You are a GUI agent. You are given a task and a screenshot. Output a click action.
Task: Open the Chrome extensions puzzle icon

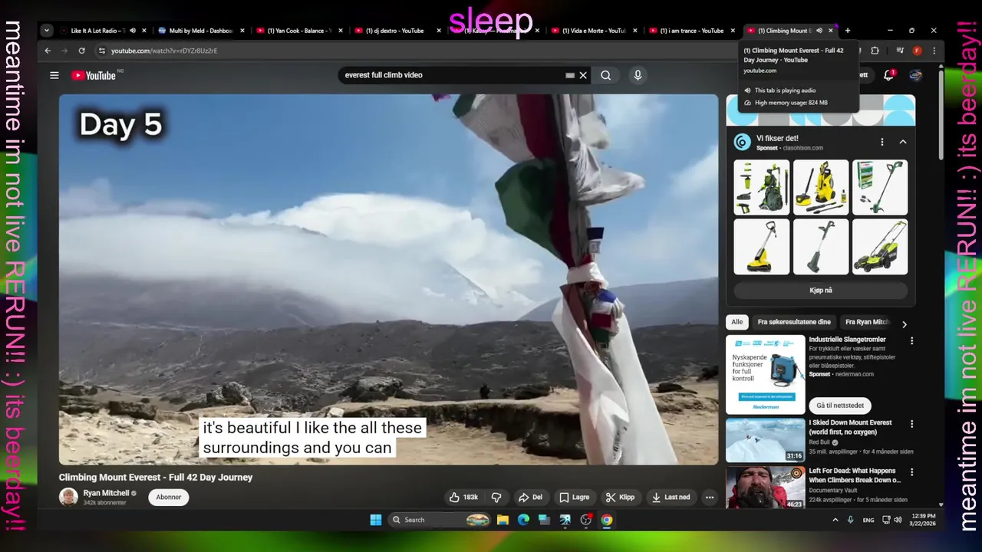[875, 51]
